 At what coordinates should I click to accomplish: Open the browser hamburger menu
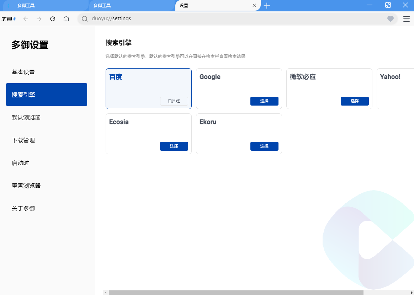tap(406, 19)
